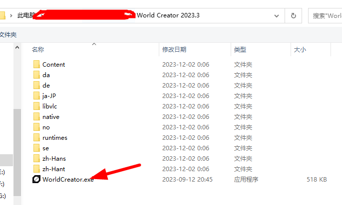The height and width of the screenshot is (205, 342).
Task: Click the WorldCreator.exe application icon
Action: point(36,179)
